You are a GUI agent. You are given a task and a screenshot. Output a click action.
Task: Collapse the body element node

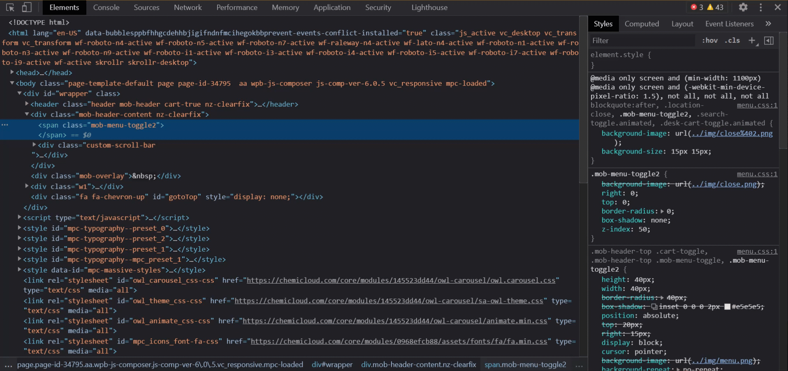point(12,83)
